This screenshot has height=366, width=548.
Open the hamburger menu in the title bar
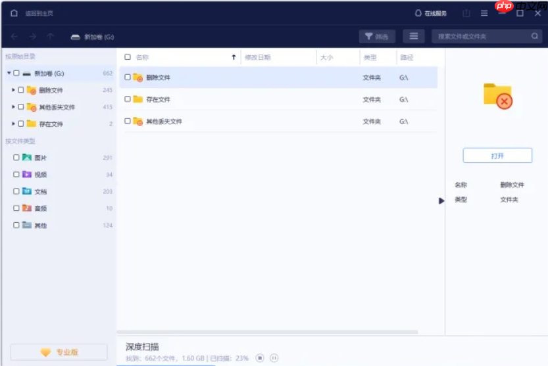484,13
